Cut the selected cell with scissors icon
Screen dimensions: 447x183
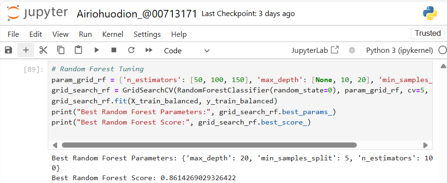click(x=43, y=50)
